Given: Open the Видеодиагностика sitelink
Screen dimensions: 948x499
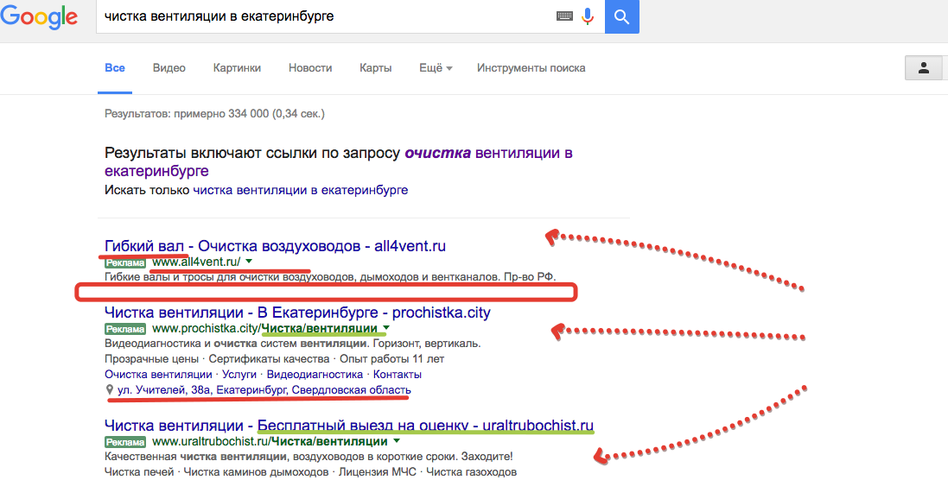Looking at the screenshot, I should coord(315,375).
